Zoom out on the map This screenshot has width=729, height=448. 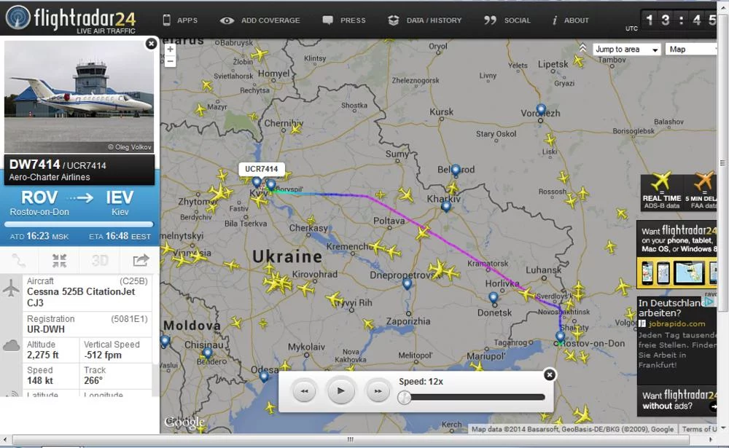point(170,61)
